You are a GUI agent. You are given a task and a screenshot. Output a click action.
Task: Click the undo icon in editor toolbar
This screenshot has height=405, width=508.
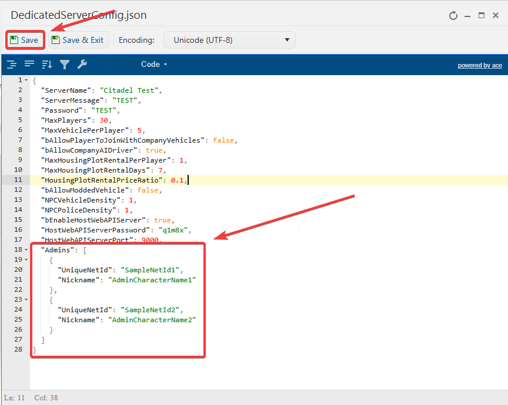[x=104, y=65]
